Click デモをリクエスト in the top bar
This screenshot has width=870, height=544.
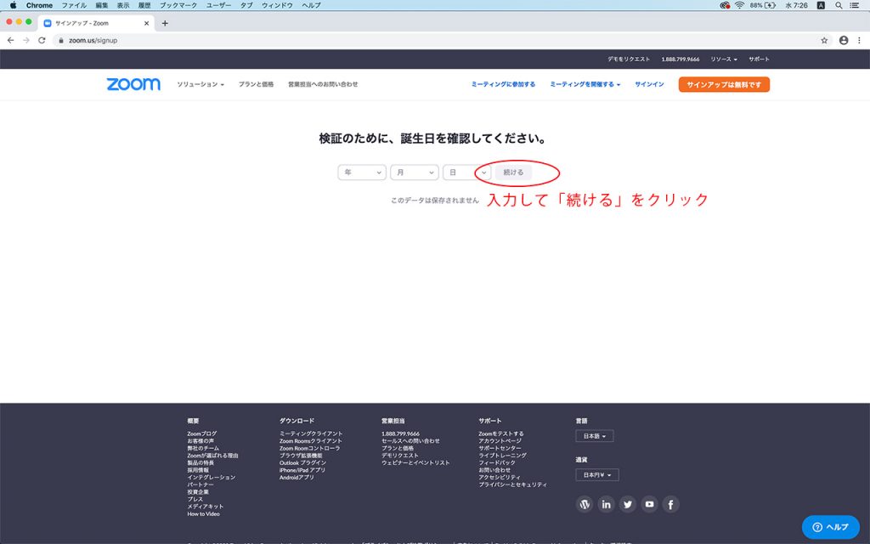(x=628, y=59)
